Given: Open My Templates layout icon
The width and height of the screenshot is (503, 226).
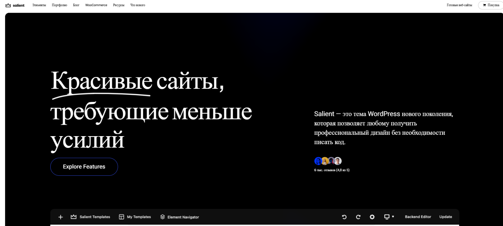Looking at the screenshot, I should pyautogui.click(x=121, y=217).
